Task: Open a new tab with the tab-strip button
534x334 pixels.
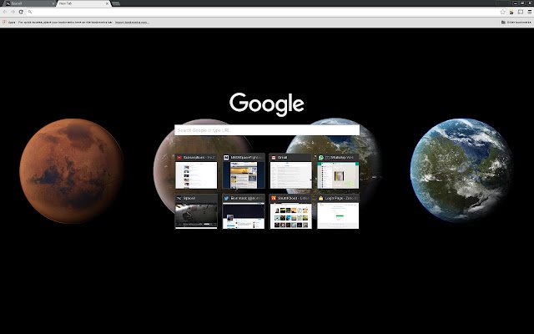Action: pyautogui.click(x=116, y=3)
